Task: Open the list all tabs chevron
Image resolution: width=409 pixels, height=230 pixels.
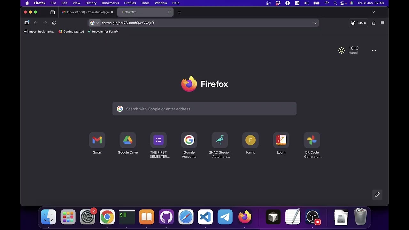Action: (373, 12)
